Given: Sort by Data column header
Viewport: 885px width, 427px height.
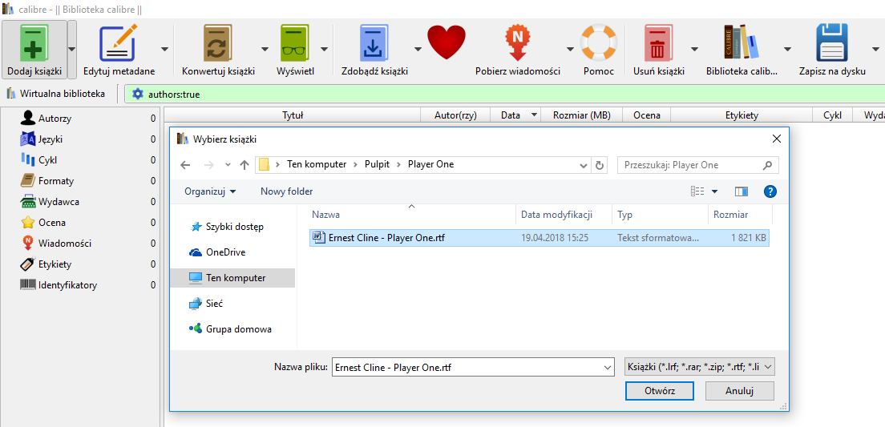Looking at the screenshot, I should click(515, 115).
